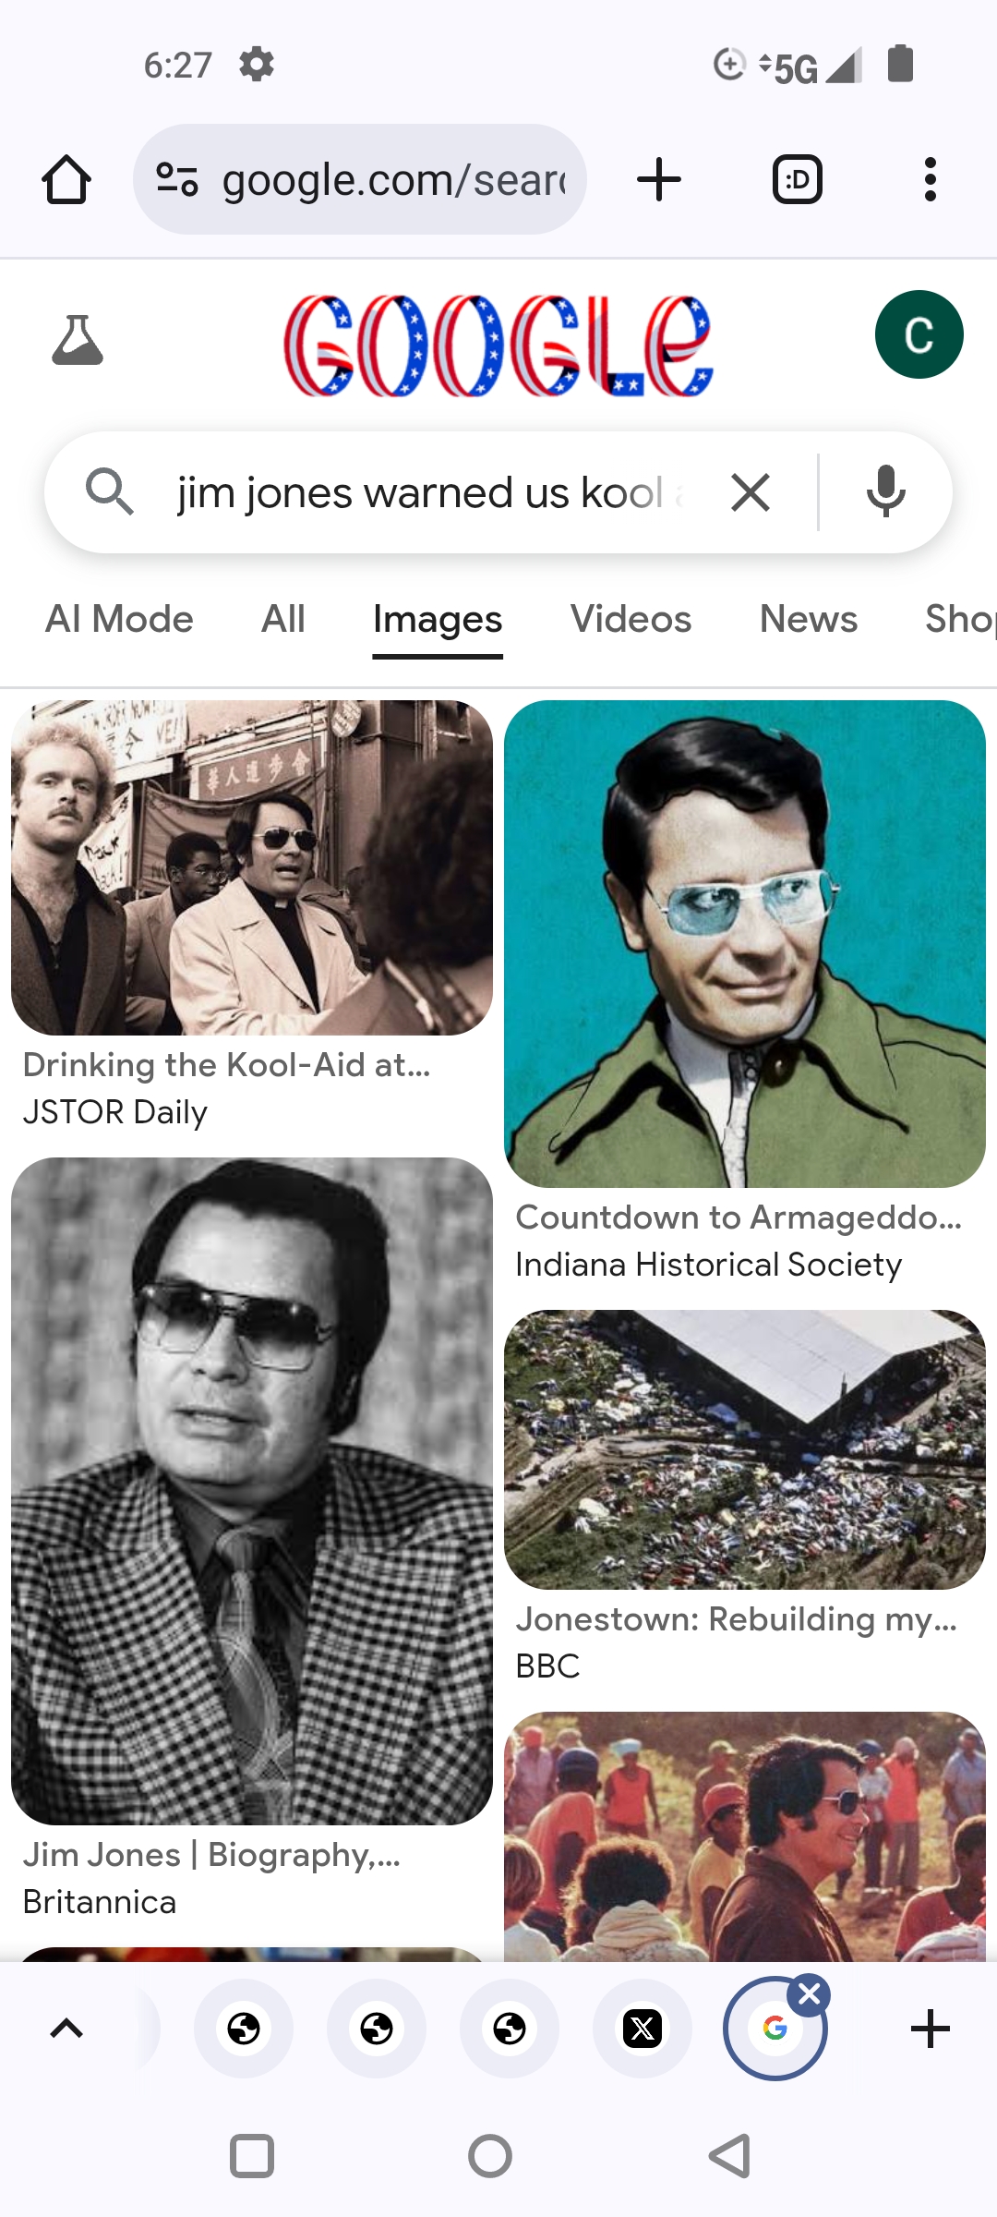
Task: Open Jim Jones Biography Britannica link
Action: pos(211,1854)
